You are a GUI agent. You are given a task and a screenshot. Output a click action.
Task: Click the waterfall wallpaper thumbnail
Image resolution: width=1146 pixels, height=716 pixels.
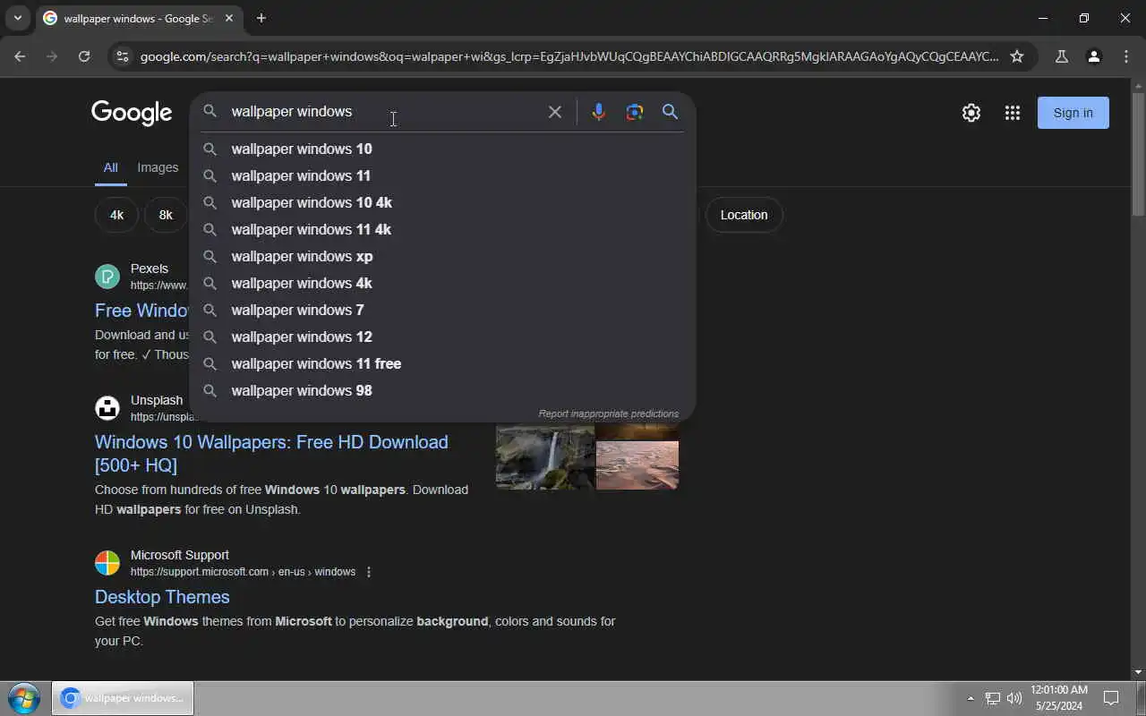pos(545,456)
